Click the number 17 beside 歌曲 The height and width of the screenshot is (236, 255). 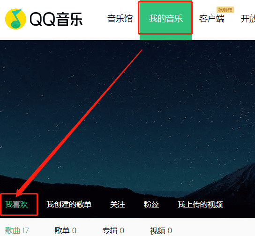[25, 230]
